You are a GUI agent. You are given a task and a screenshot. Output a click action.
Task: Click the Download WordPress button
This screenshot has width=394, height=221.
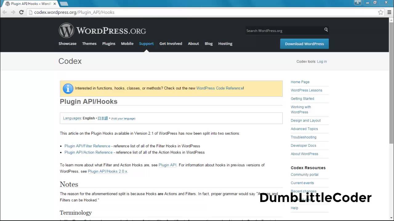pyautogui.click(x=304, y=44)
